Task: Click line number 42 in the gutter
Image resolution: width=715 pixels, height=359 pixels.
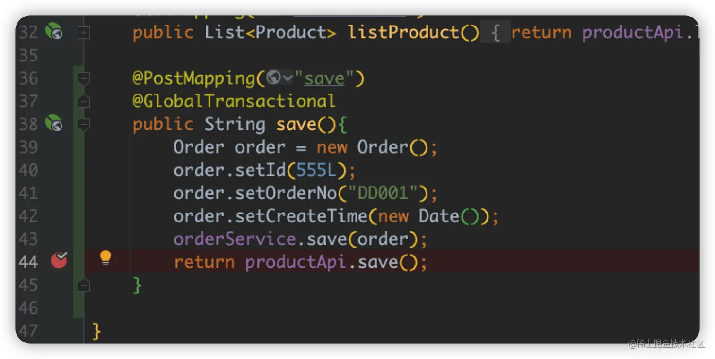Action: pos(28,216)
